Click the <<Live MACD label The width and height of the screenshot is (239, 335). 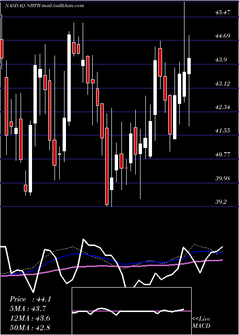click(201, 322)
